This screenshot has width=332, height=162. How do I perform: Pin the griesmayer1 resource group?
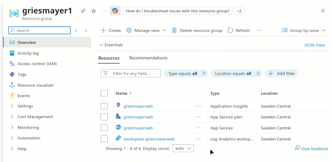pyautogui.click(x=83, y=11)
